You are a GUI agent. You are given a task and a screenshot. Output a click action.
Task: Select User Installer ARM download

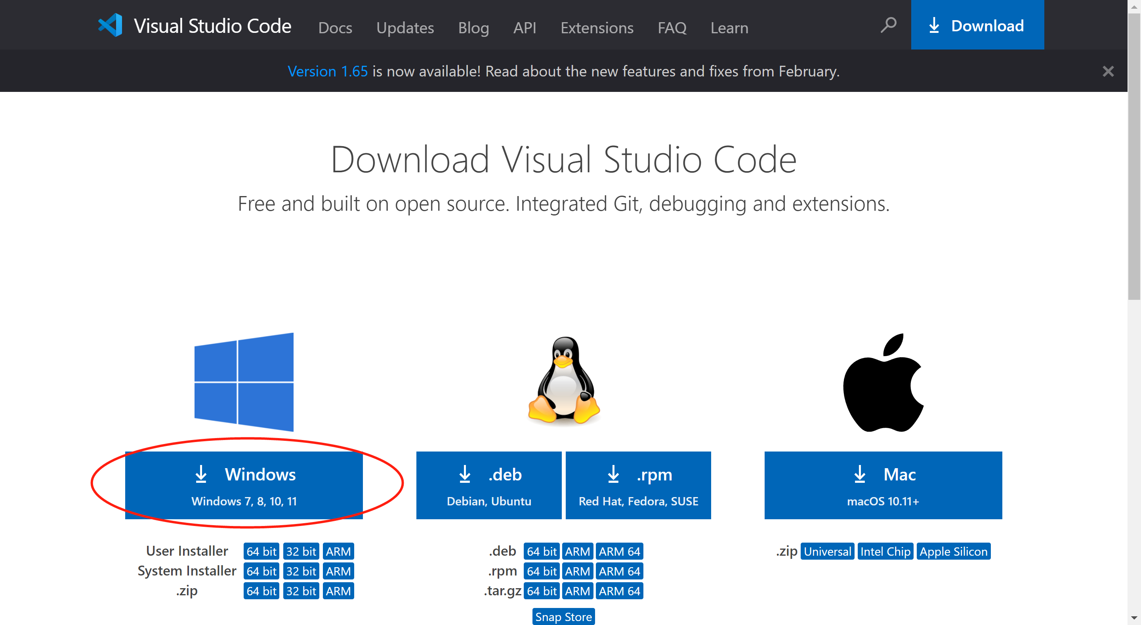[338, 551]
